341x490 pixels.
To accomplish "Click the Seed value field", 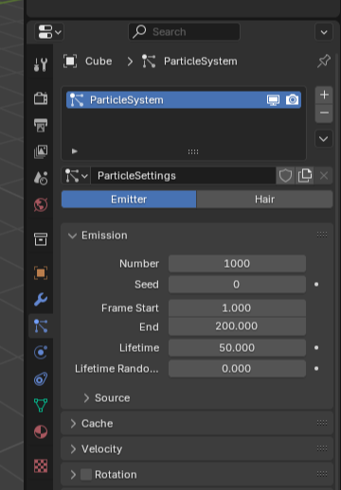I will 237,285.
